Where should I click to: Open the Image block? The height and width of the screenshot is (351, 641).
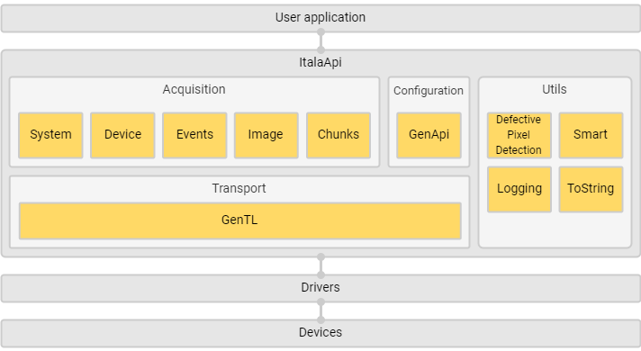(x=266, y=135)
